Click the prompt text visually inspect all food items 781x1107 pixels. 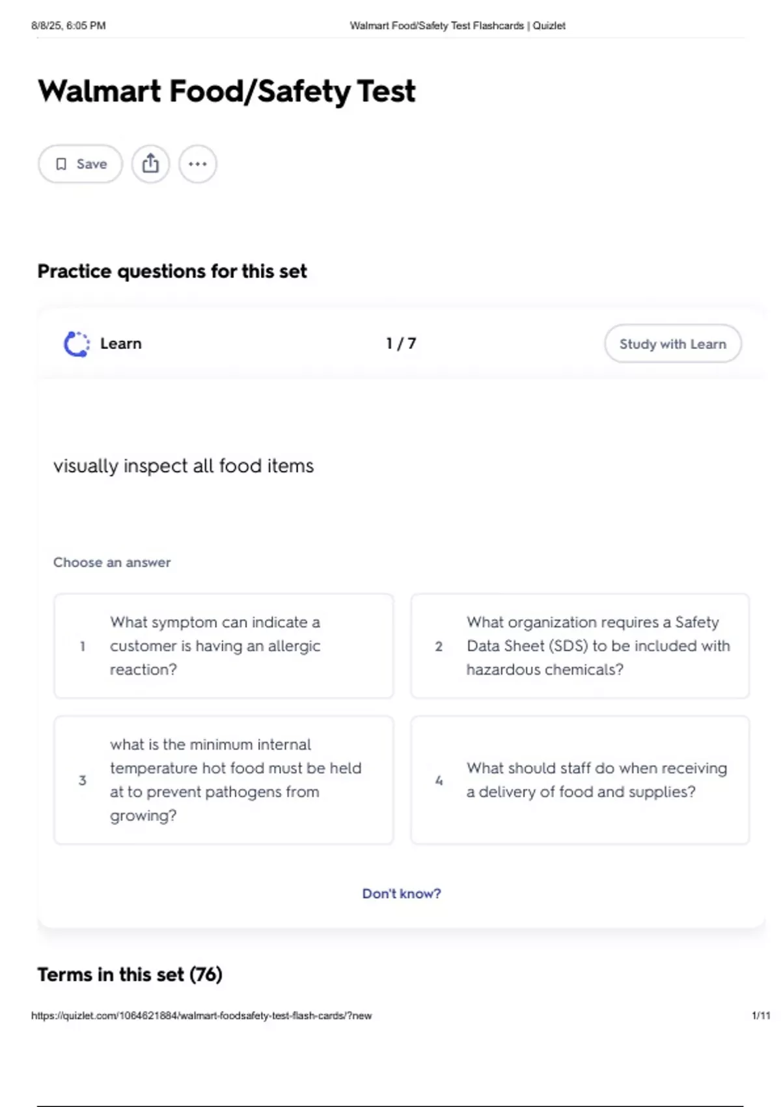click(184, 466)
